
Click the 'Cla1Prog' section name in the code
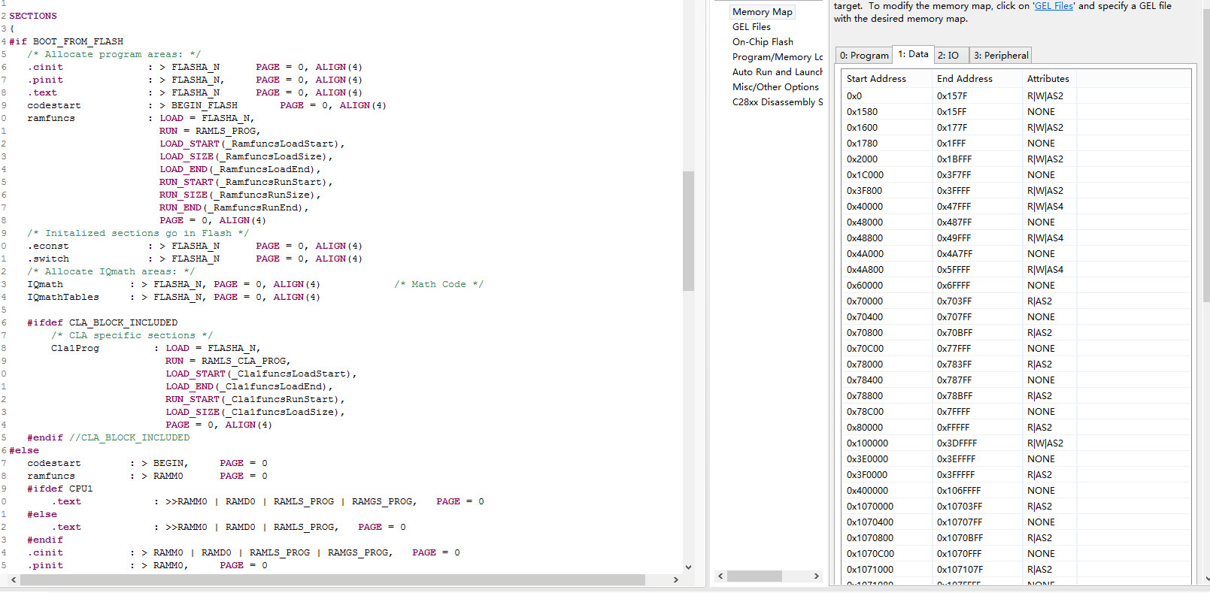pyautogui.click(x=75, y=349)
